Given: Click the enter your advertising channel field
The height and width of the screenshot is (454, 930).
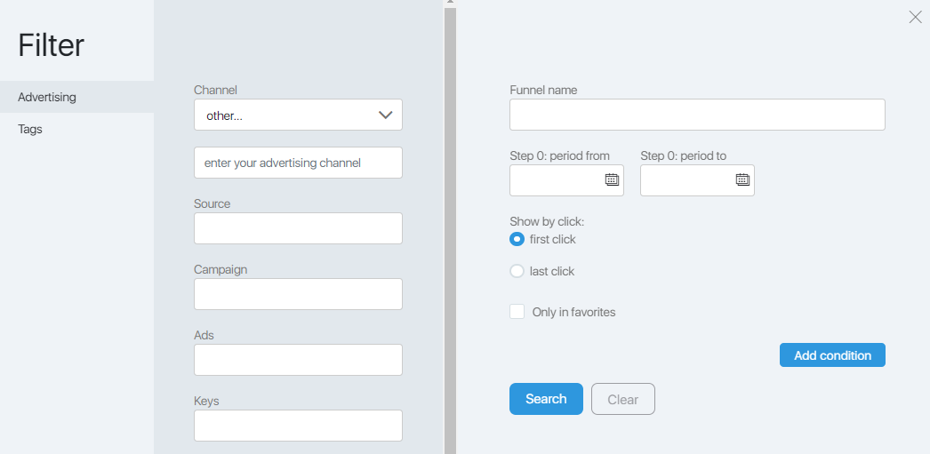Looking at the screenshot, I should tap(298, 163).
